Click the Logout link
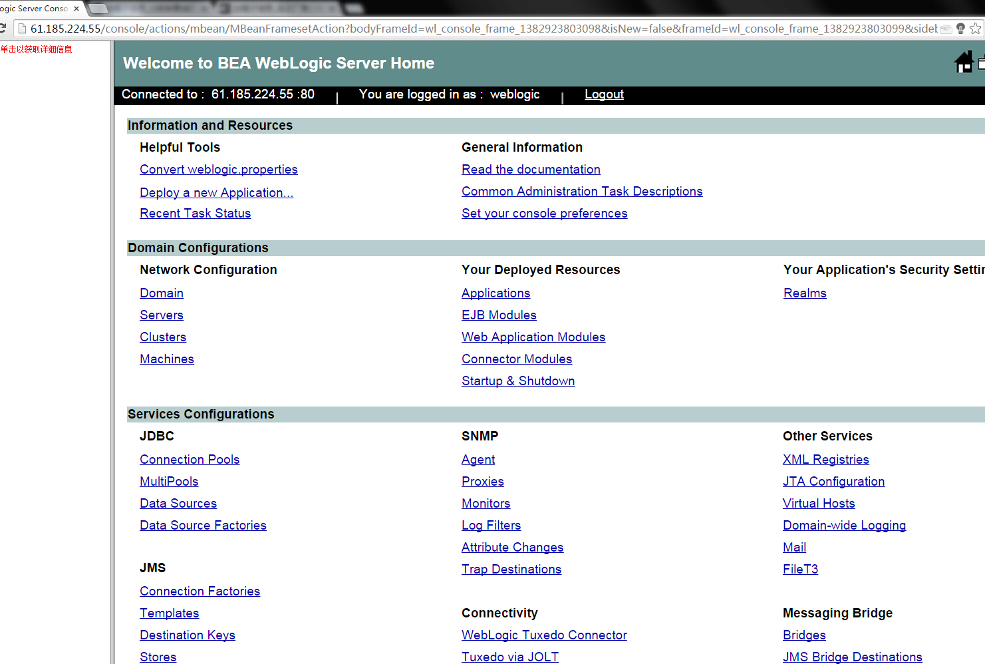Screen dimensions: 985x664 click(x=604, y=94)
